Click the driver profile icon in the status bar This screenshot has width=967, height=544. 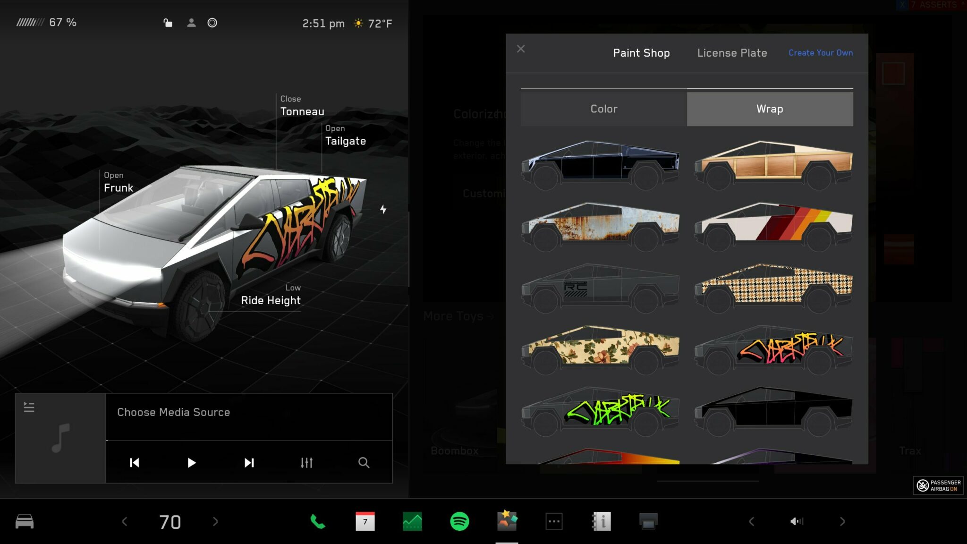(192, 22)
